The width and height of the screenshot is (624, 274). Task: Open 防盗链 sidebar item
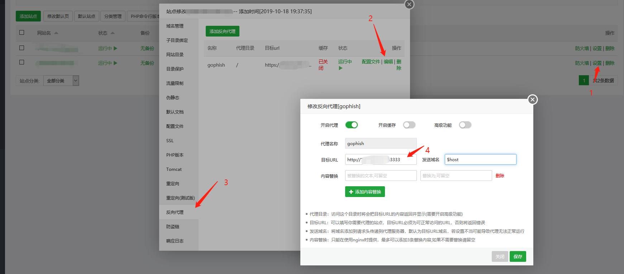click(179, 226)
